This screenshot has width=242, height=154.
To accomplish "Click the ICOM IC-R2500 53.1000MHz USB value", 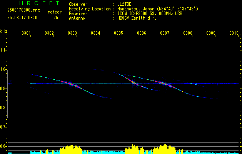I will coord(150,13).
